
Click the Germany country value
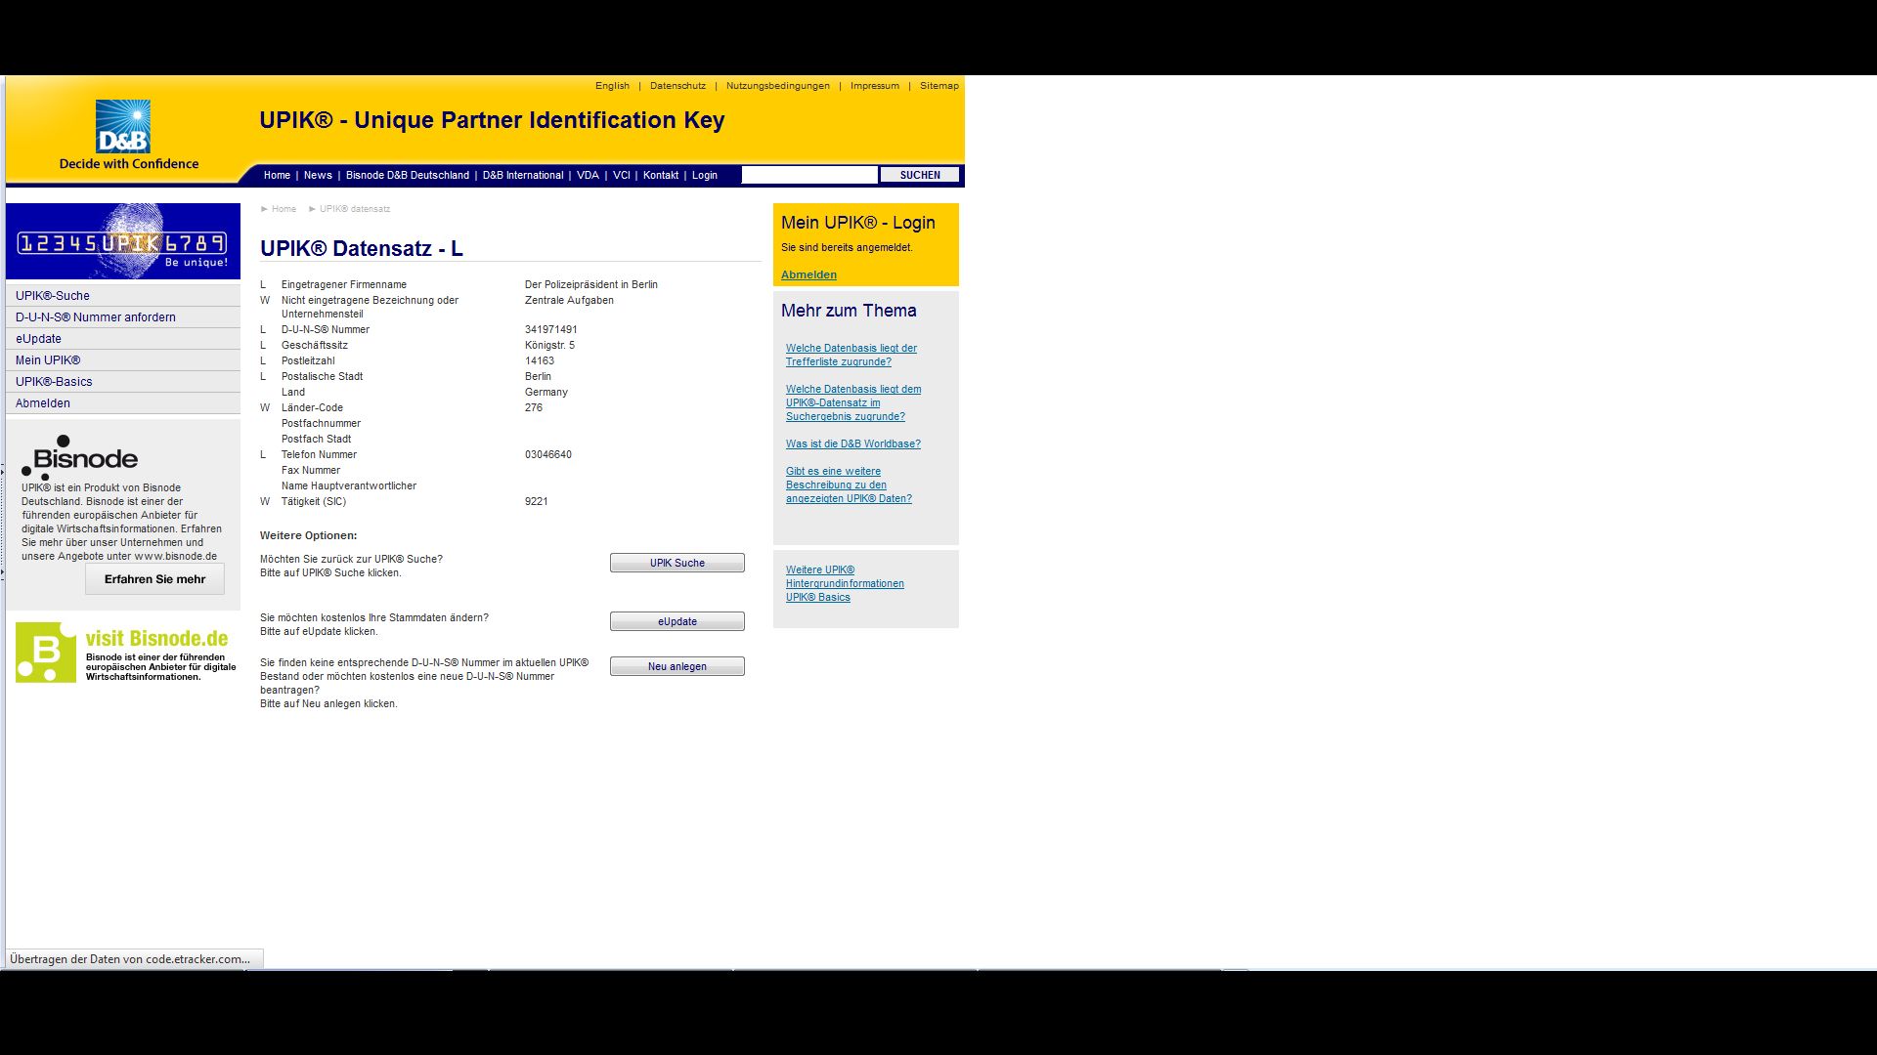coord(546,393)
